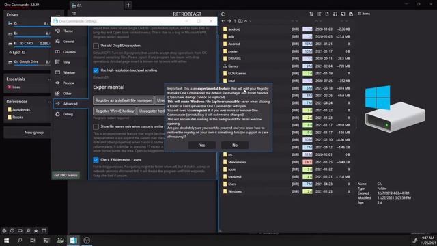The height and width of the screenshot is (246, 437).
Task: Click the OBS Studio taskbar icon
Action: click(87, 241)
